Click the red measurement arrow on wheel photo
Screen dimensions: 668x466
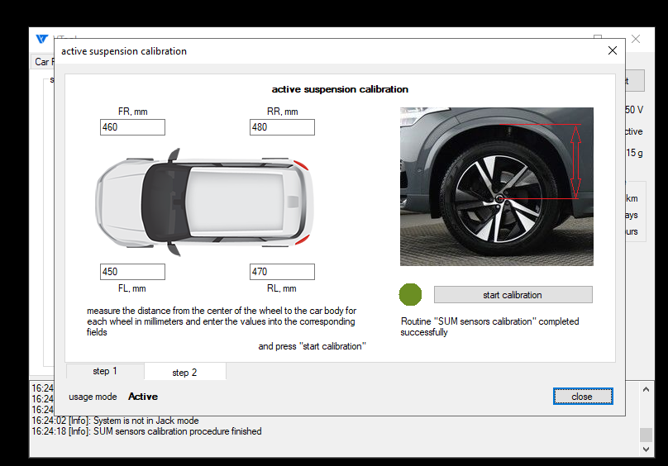576,161
